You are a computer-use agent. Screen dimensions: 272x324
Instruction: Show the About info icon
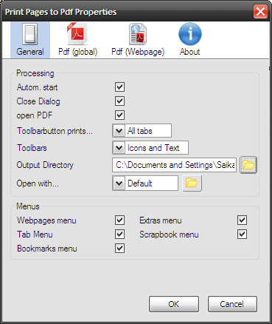tap(189, 40)
